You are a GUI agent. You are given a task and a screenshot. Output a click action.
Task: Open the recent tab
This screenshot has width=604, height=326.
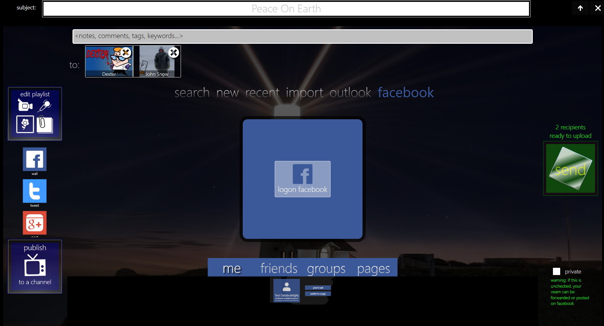click(262, 93)
